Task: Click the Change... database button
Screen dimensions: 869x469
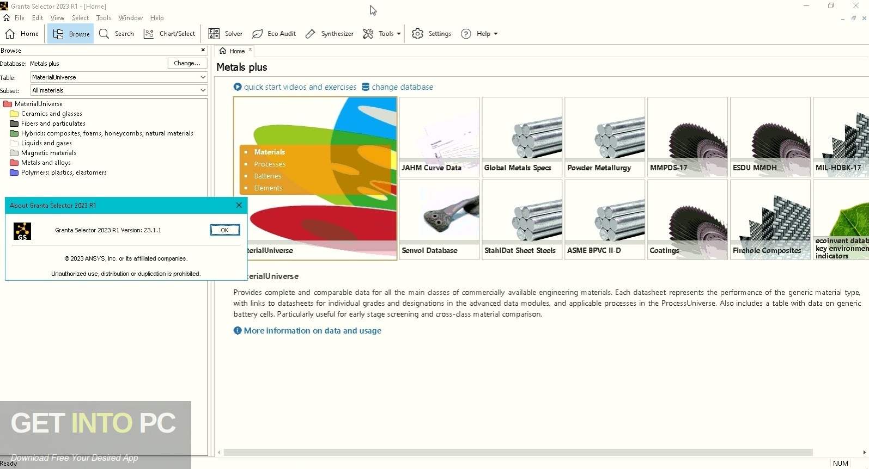Action: [x=187, y=63]
